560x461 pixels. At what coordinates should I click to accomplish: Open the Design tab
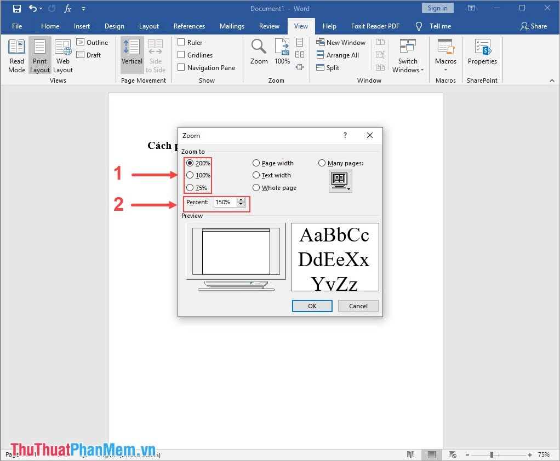pos(115,26)
